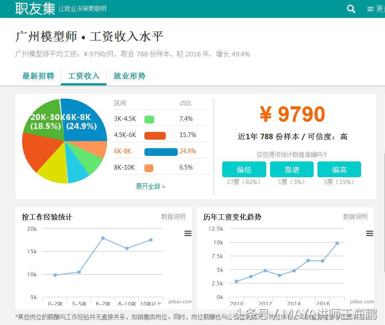Open the chart menu icon on 按工作经验统计
Screen dimensions: 385x325
pos(188,233)
